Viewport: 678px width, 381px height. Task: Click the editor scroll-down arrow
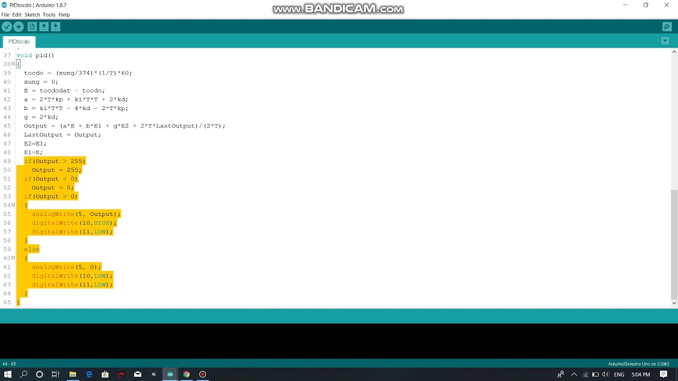coord(674,303)
